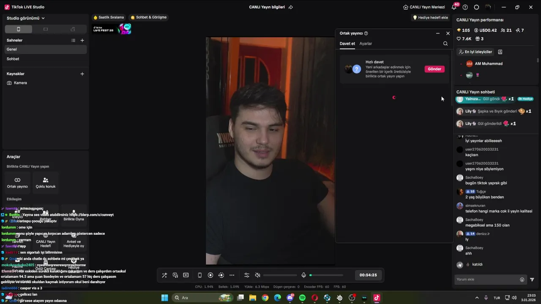
Task: Adjust the microphone volume slider
Action: click(326, 275)
